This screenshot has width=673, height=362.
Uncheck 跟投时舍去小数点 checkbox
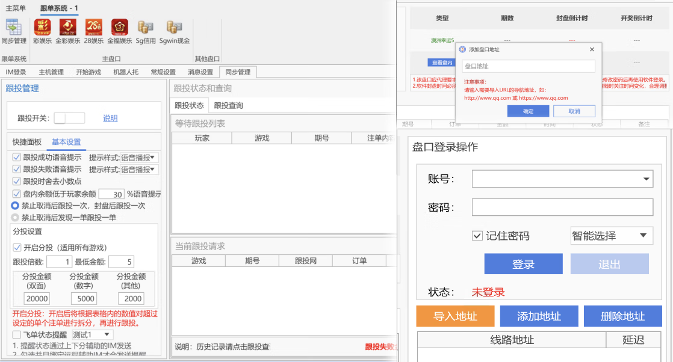point(17,181)
